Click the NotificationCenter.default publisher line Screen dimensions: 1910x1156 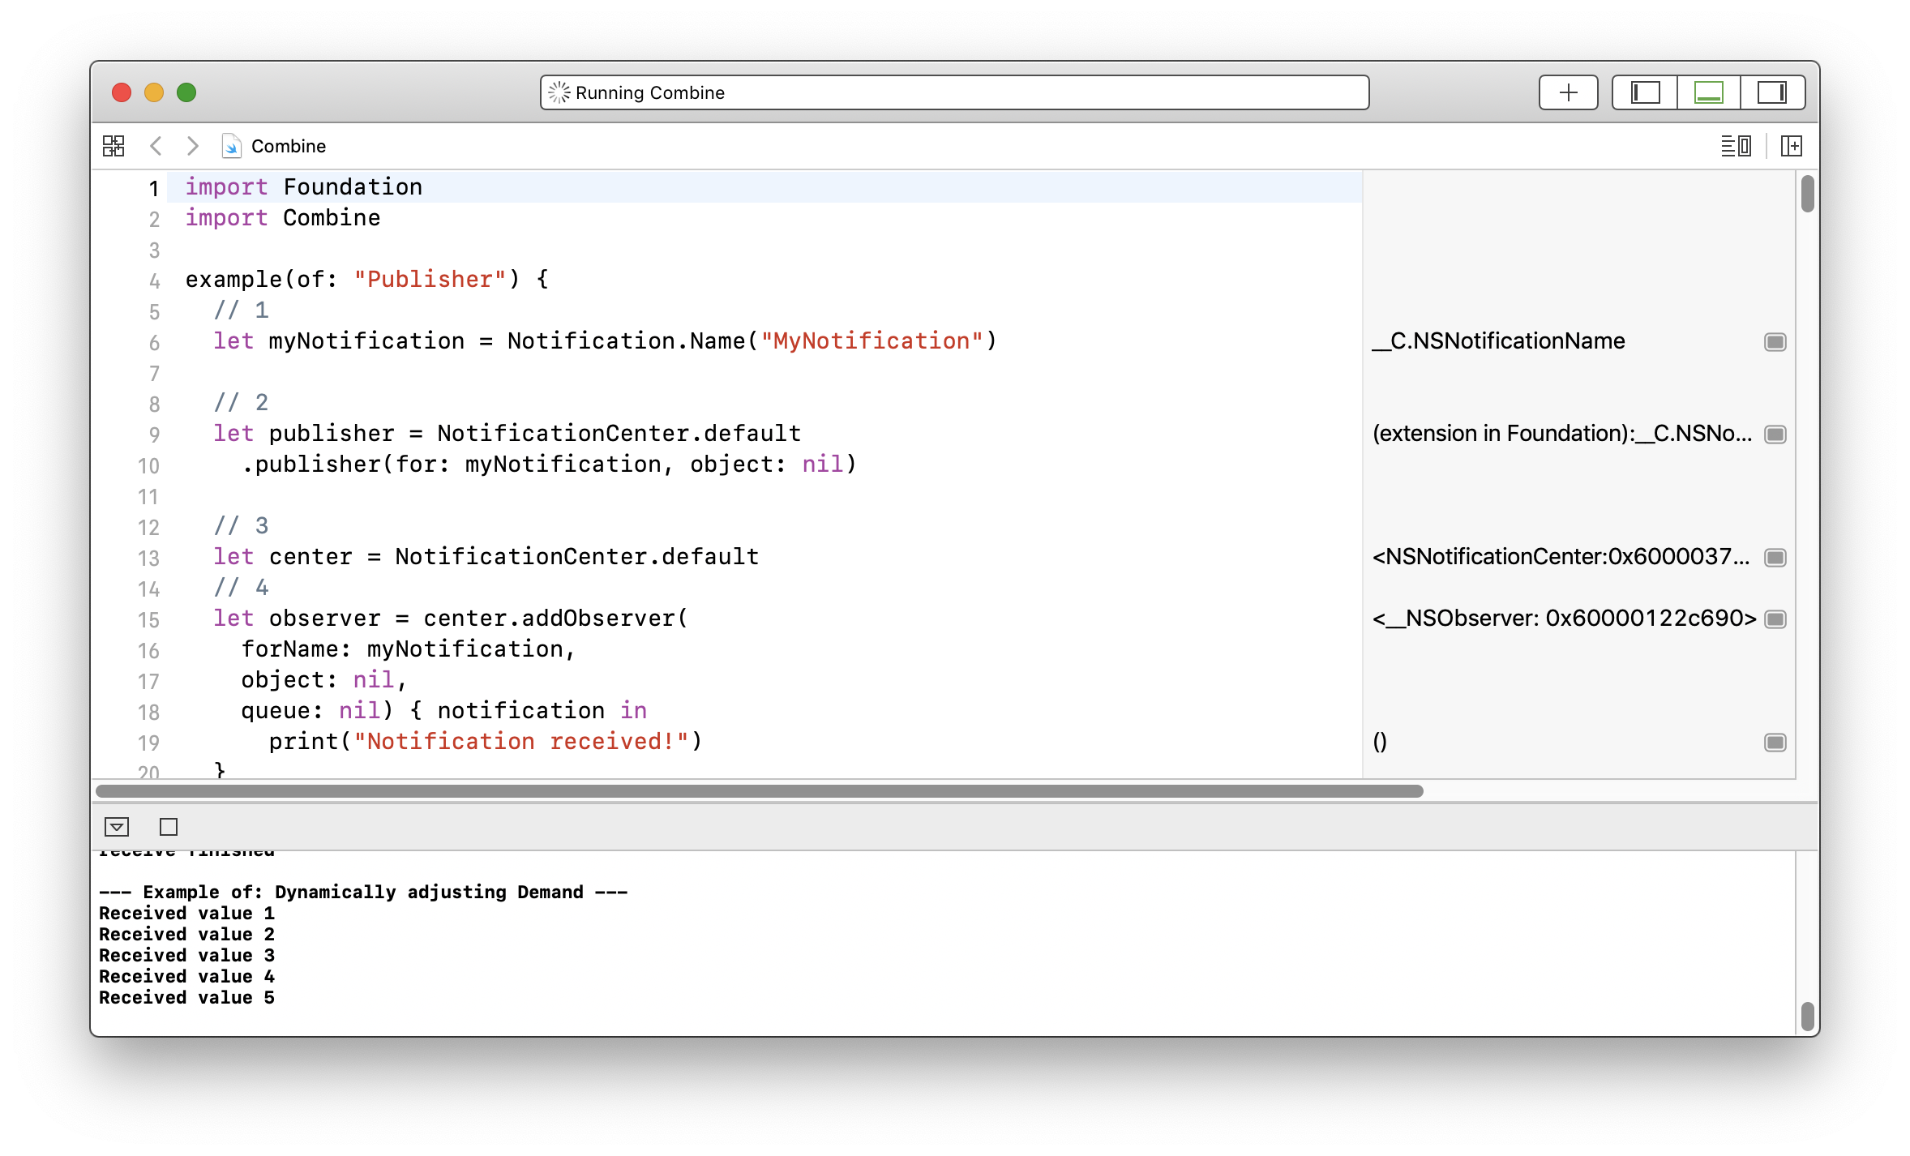(507, 434)
